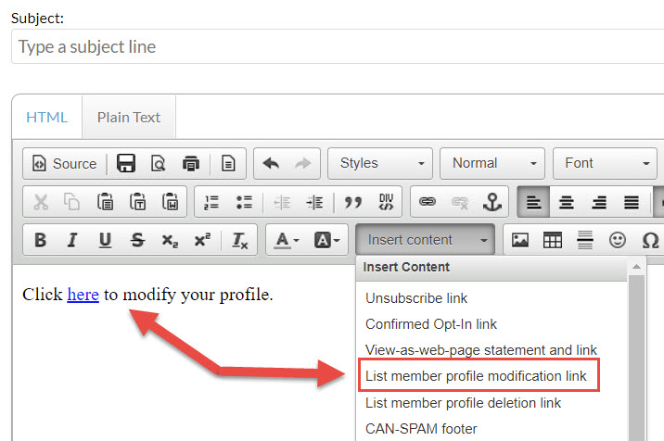The width and height of the screenshot is (664, 441).
Task: Click the Block Quote icon
Action: pos(352,202)
